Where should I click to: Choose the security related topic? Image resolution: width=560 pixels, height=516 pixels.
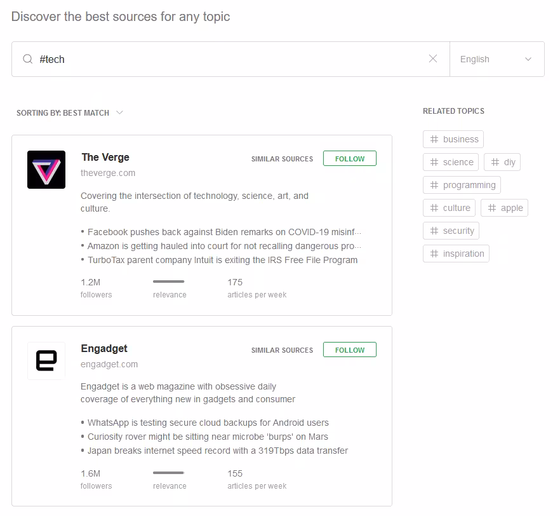click(451, 231)
